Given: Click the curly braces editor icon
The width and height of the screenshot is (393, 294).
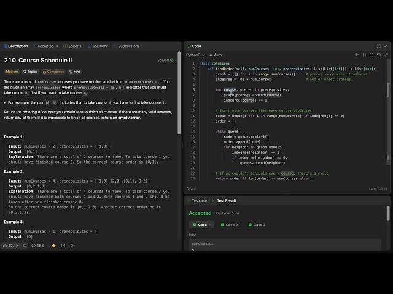Looking at the screenshot, I should tap(372, 55).
